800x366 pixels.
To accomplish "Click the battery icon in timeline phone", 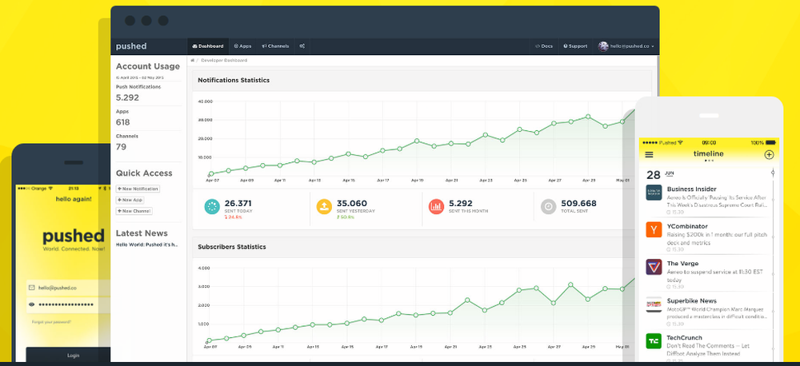I will pos(770,143).
